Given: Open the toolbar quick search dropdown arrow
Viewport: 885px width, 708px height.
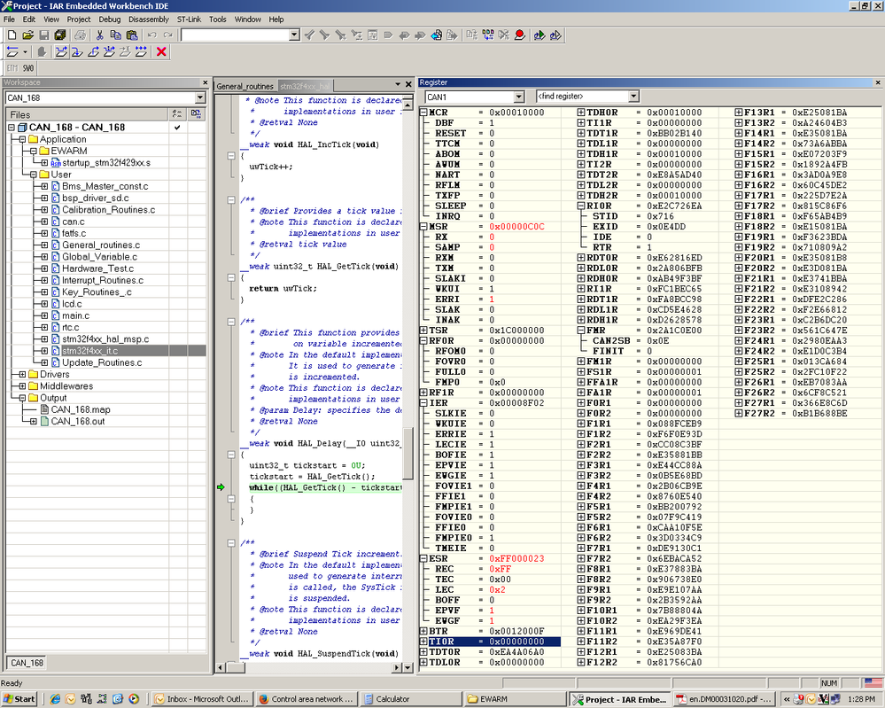Looking at the screenshot, I should pyautogui.click(x=294, y=35).
